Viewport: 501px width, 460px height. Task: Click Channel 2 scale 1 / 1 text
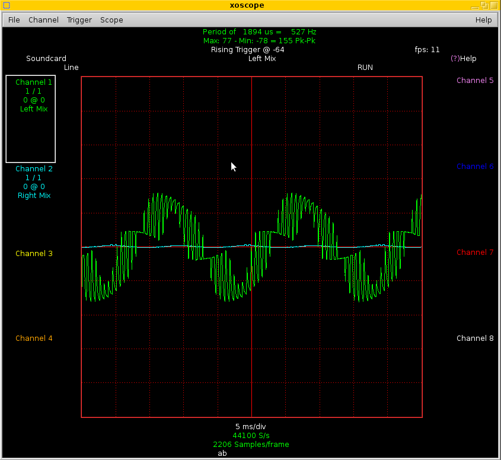[33, 178]
